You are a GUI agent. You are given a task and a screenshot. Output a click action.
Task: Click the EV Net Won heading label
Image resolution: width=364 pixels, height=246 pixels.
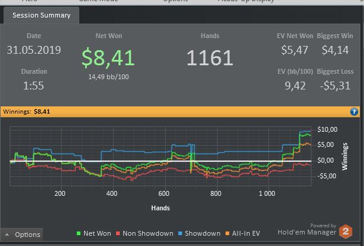295,36
